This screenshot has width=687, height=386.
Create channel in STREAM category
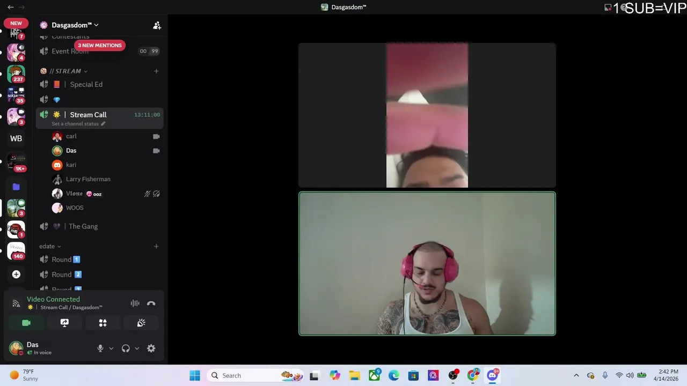156,71
